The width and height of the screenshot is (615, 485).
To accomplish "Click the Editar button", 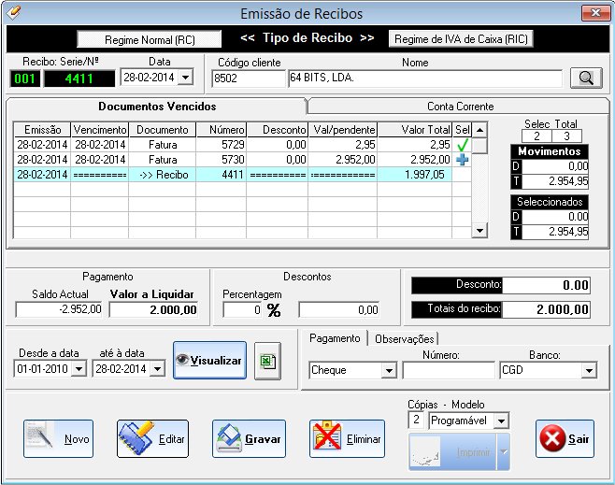I will click(151, 438).
